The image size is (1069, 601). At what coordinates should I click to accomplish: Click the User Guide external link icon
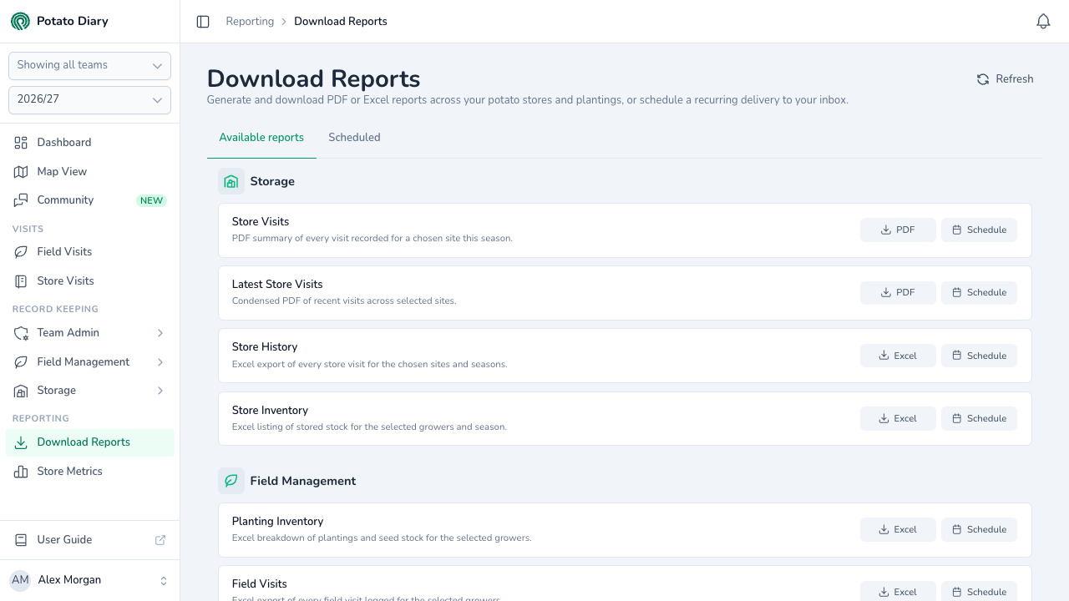click(x=160, y=540)
